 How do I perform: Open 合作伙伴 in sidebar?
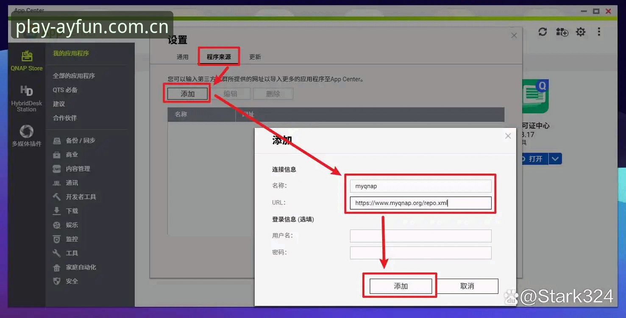pyautogui.click(x=65, y=118)
